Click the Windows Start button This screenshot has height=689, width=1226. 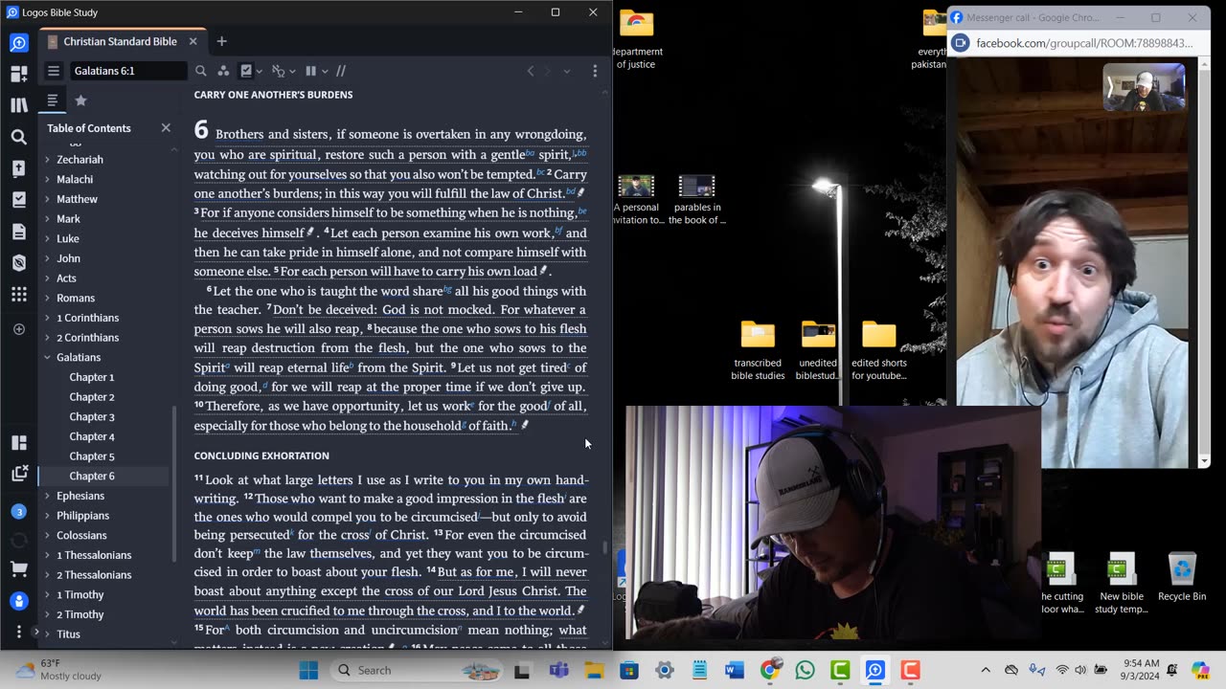[x=308, y=670]
